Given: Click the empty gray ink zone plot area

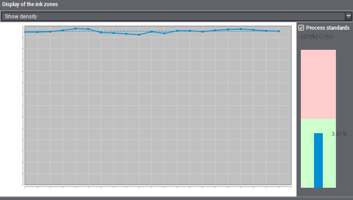Looking at the screenshot, I should tap(158, 109).
